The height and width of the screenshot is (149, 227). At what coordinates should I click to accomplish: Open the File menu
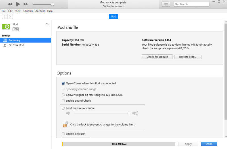[4, 11]
